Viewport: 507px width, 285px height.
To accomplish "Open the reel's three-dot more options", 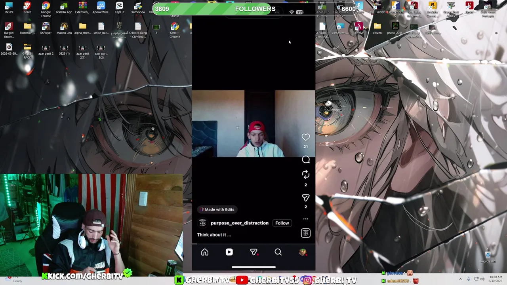I will [x=305, y=219].
